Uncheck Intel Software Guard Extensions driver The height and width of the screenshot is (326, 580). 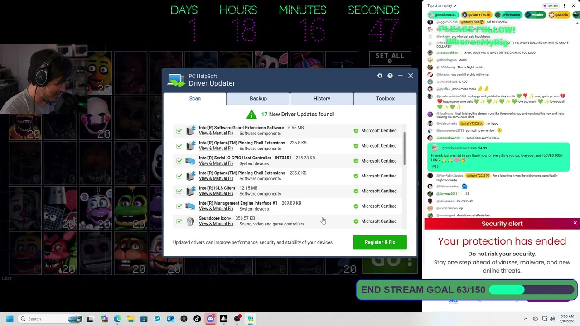pyautogui.click(x=179, y=131)
